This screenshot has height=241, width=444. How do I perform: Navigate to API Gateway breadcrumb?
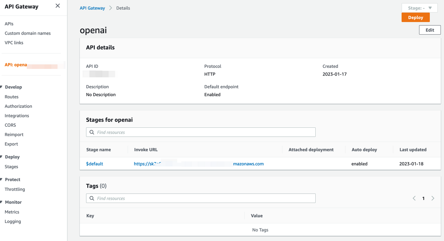coord(92,8)
